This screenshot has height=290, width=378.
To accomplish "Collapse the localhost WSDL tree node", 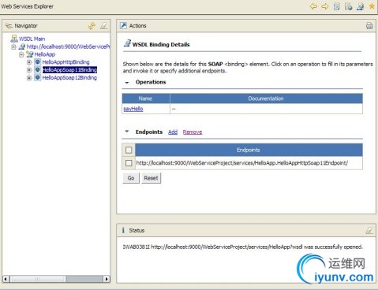I will [x=13, y=47].
